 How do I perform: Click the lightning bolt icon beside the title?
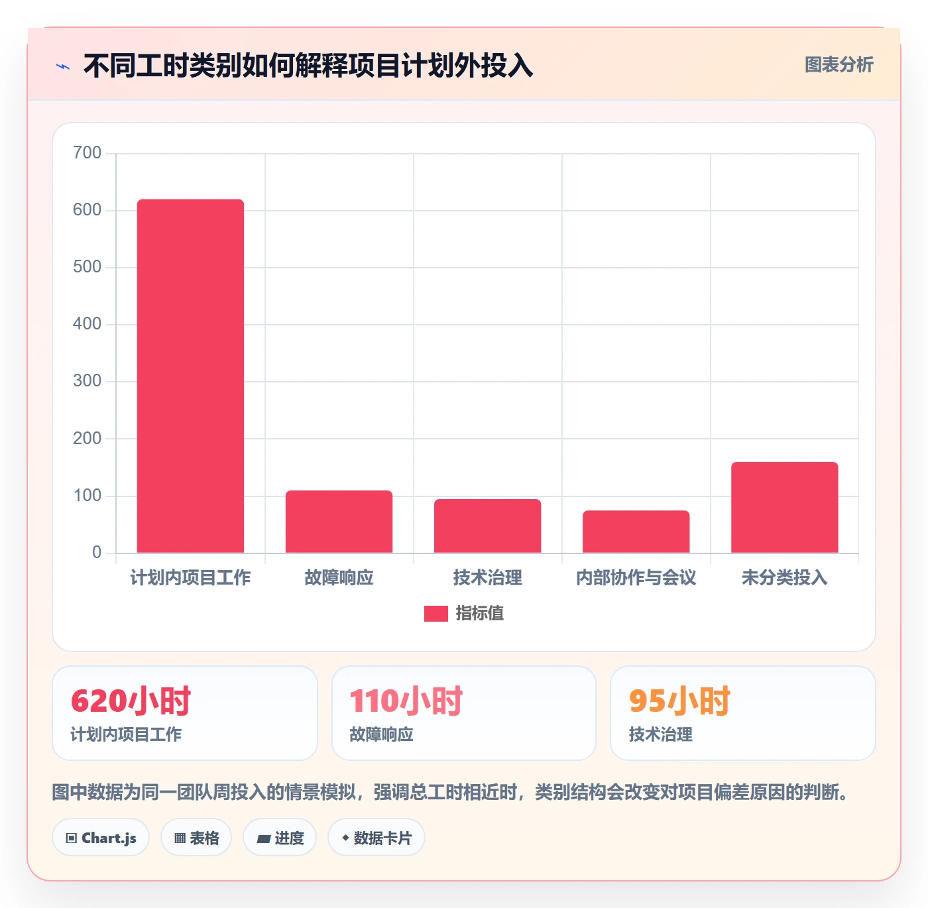(x=63, y=66)
